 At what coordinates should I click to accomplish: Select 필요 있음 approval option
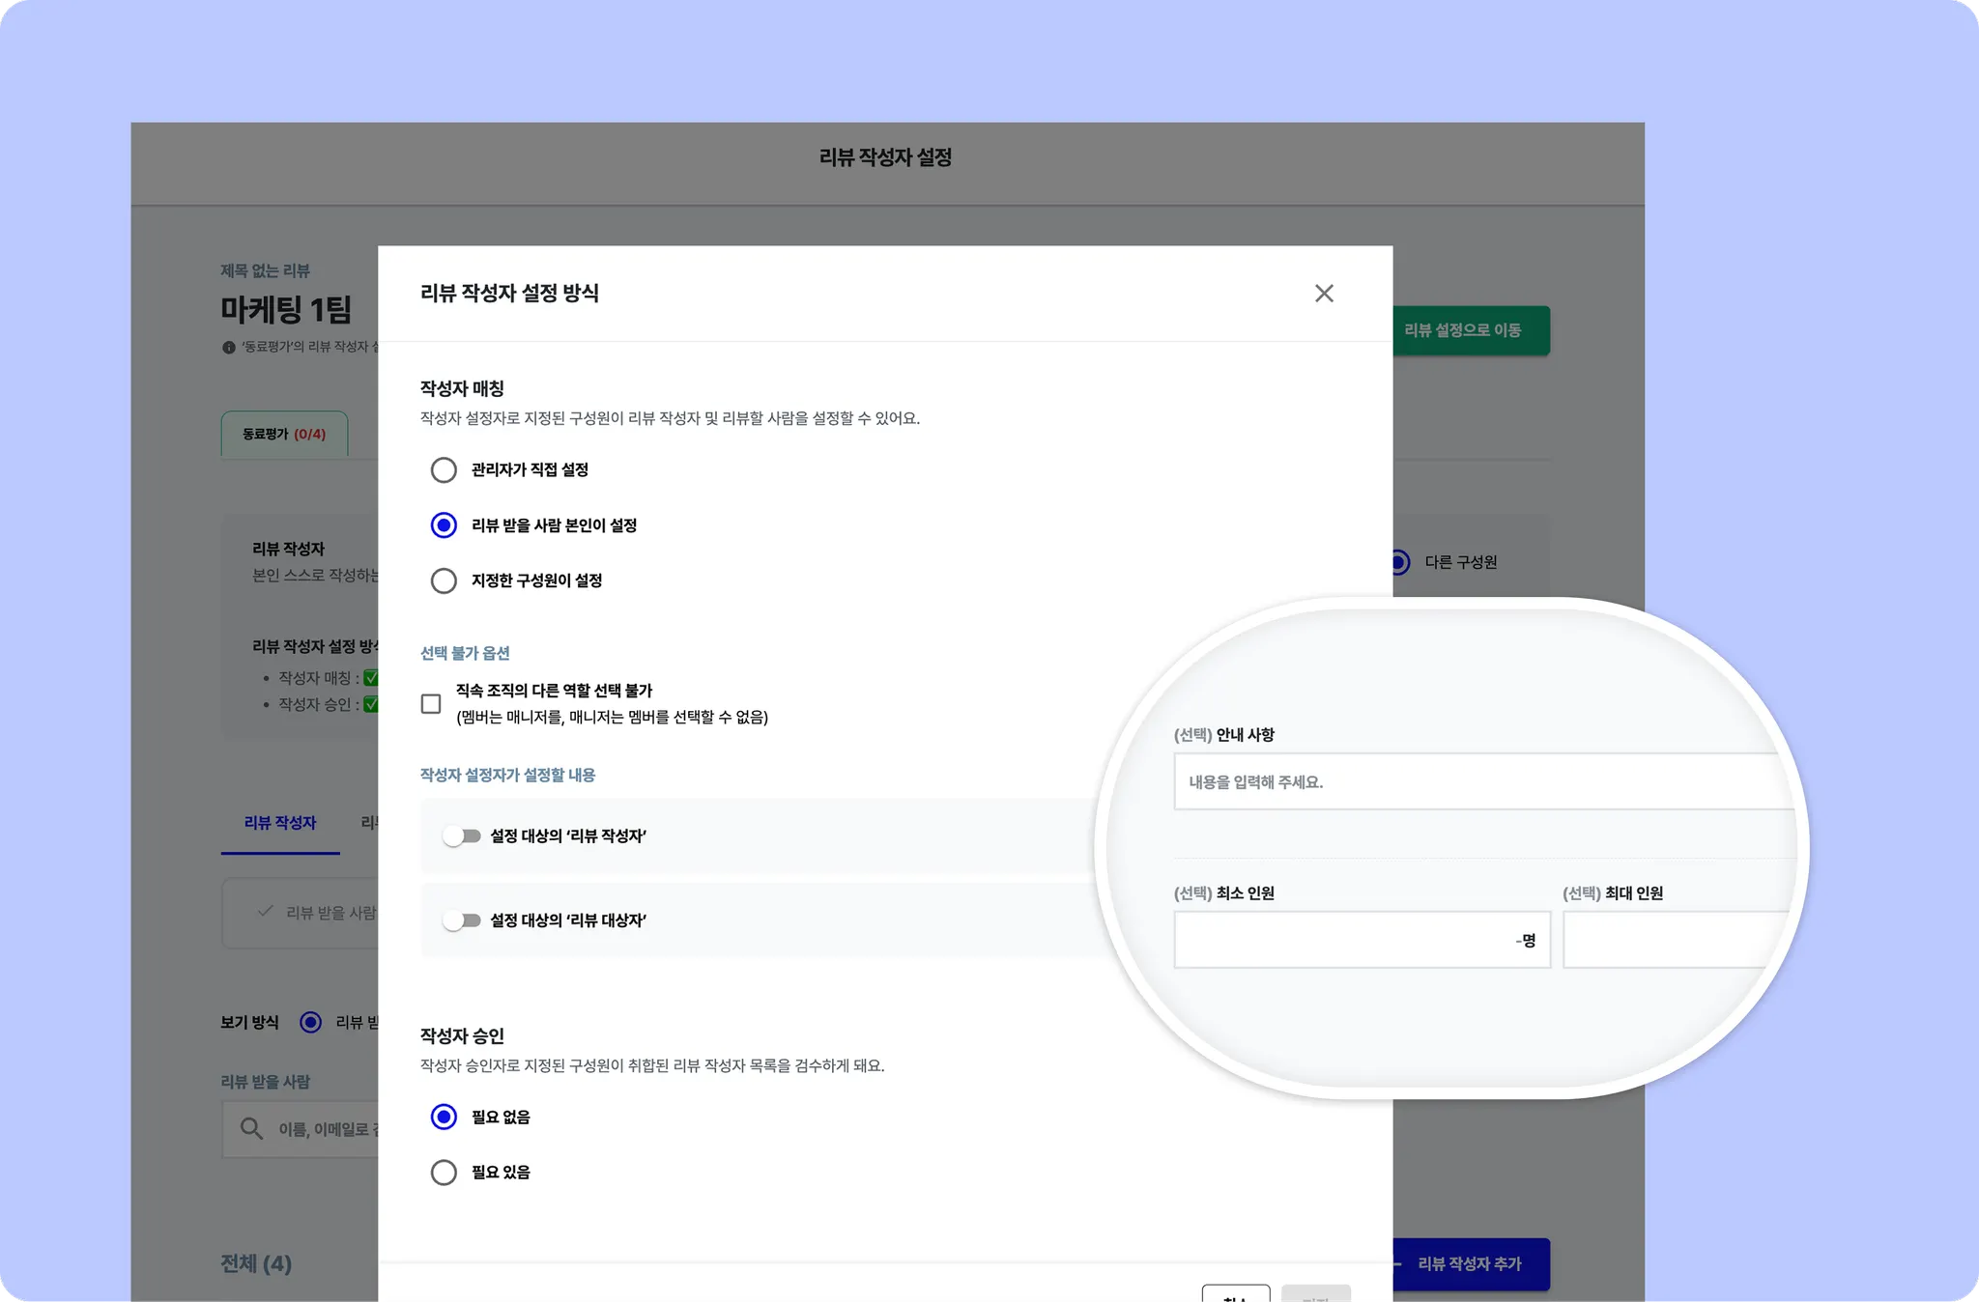[x=444, y=1173]
